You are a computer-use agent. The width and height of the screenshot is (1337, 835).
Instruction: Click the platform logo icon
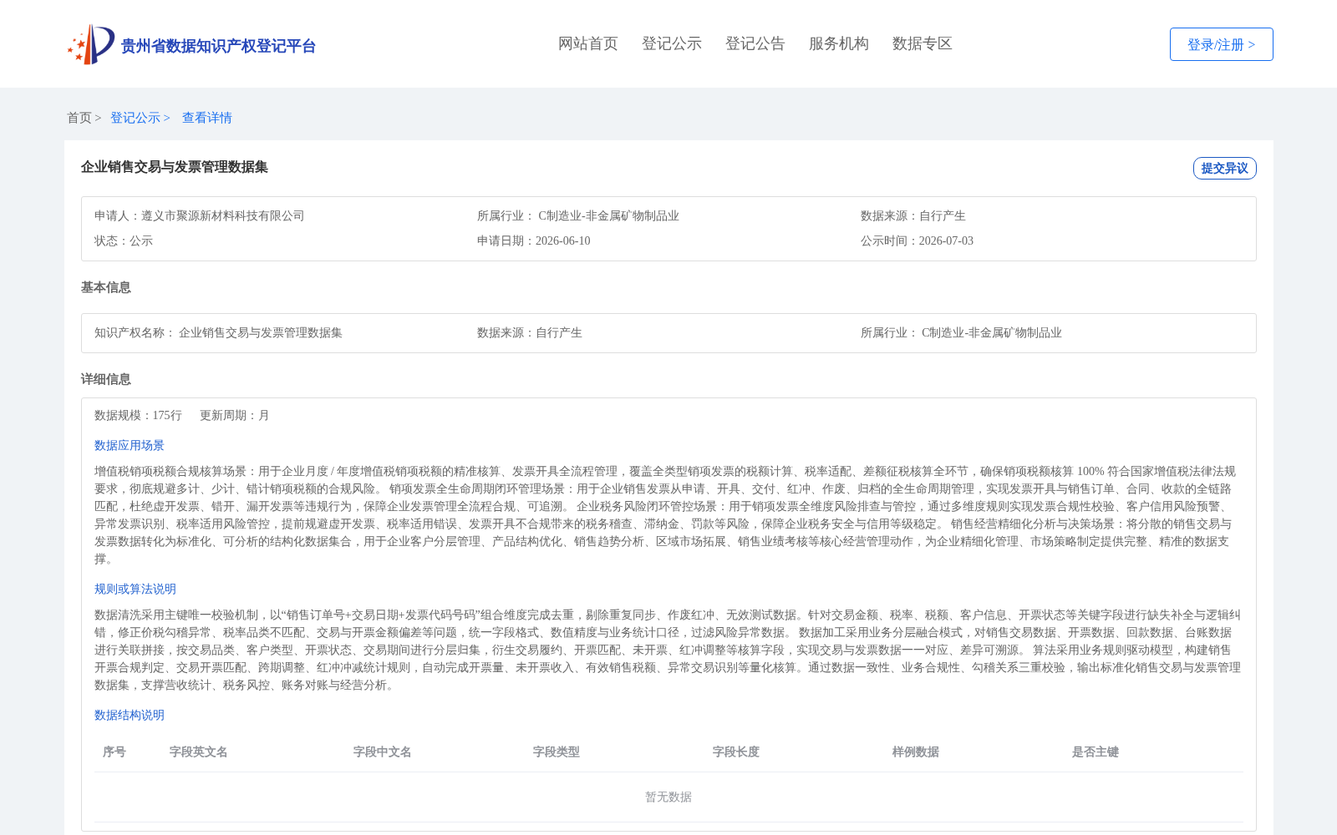point(91,44)
